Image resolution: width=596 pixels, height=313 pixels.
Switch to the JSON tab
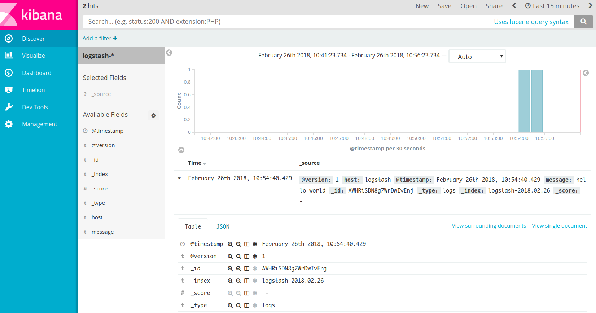[223, 226]
